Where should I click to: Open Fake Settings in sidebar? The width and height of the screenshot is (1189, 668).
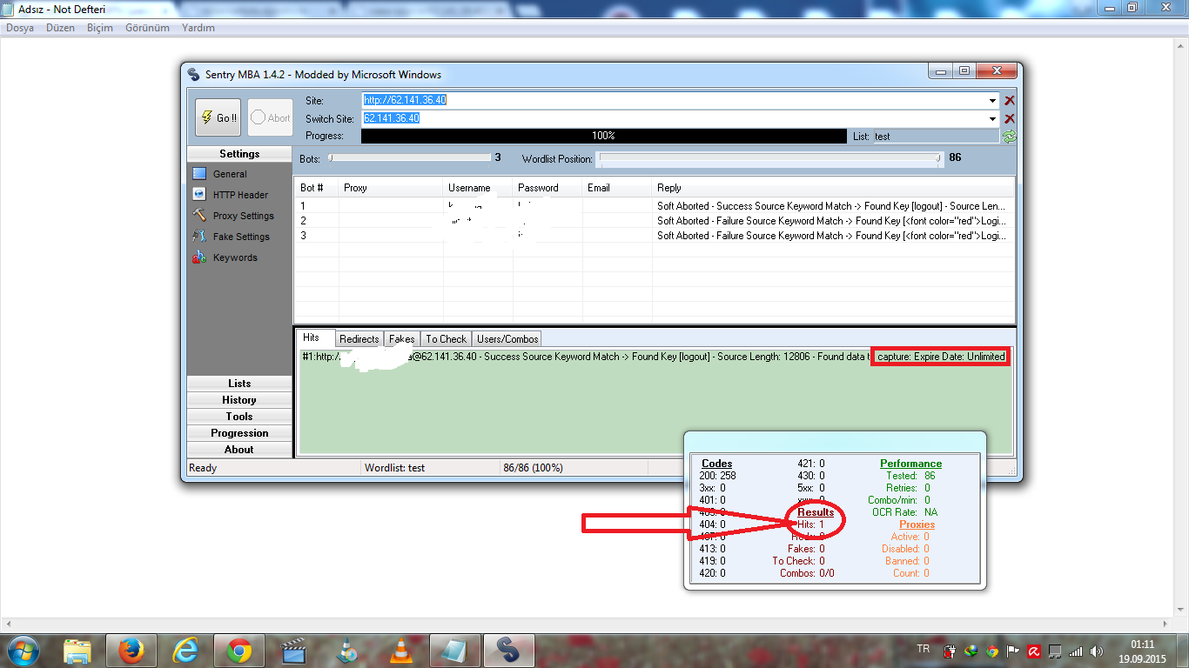(x=240, y=237)
